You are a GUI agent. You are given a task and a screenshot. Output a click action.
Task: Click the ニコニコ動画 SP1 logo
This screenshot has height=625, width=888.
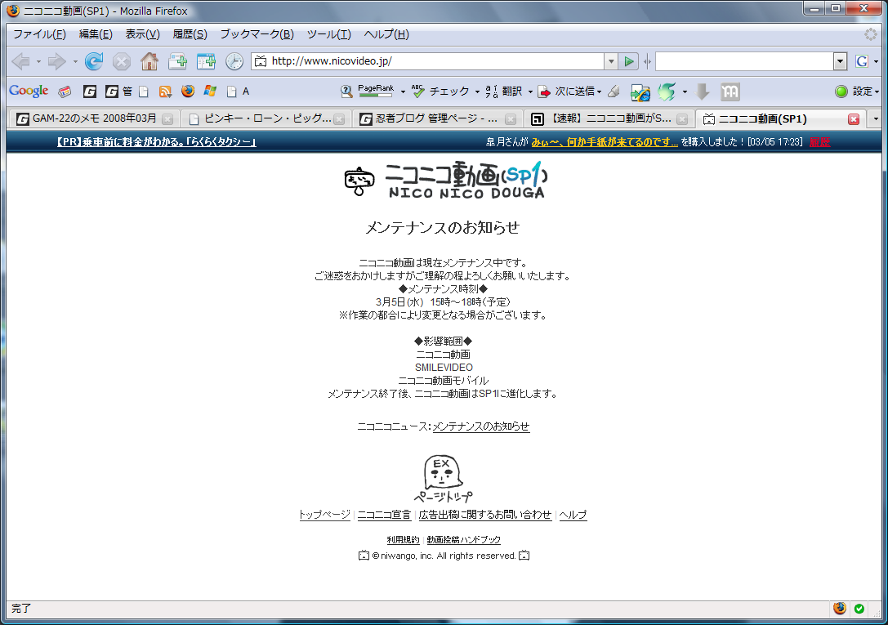tap(446, 181)
